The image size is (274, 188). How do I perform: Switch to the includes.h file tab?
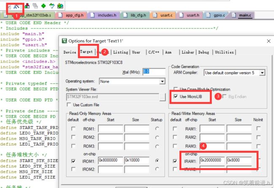pos(103,15)
